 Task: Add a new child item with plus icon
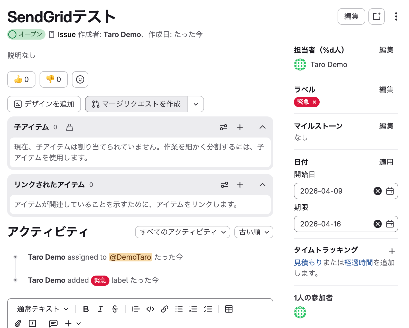pos(240,127)
